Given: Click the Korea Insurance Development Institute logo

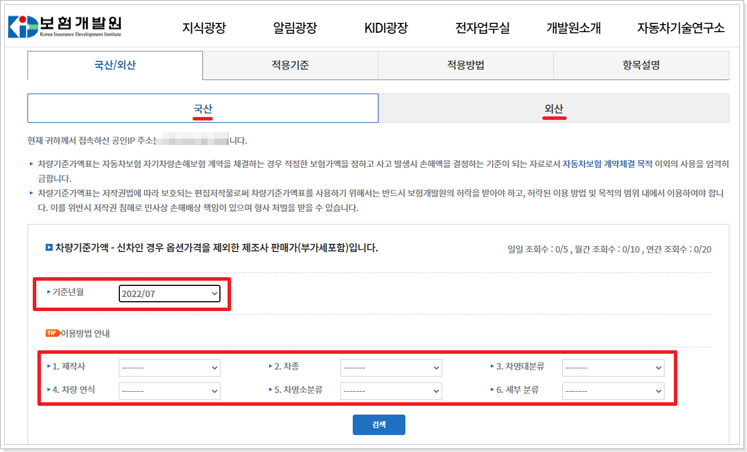Looking at the screenshot, I should [x=65, y=26].
